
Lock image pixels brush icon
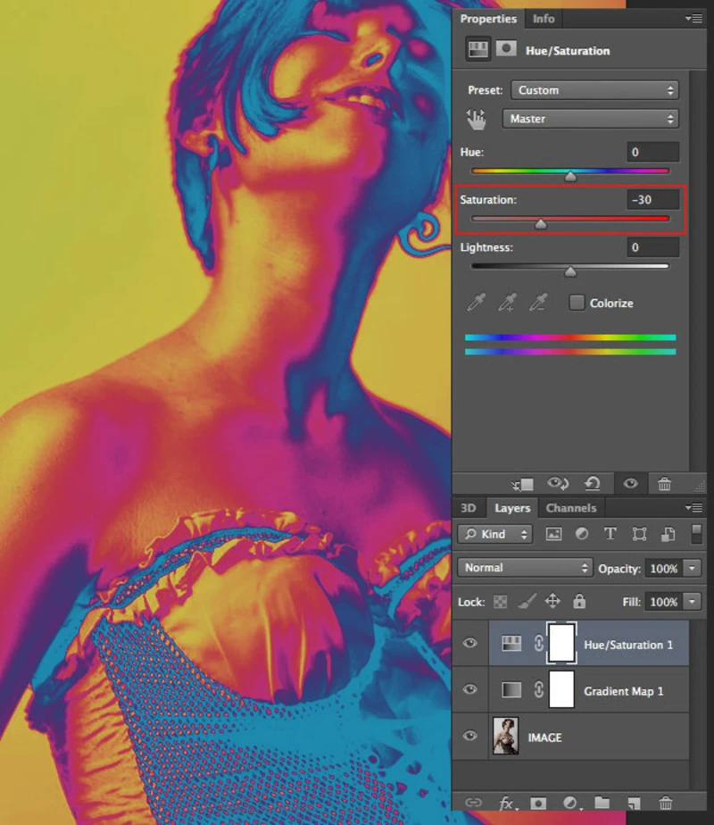[x=527, y=601]
